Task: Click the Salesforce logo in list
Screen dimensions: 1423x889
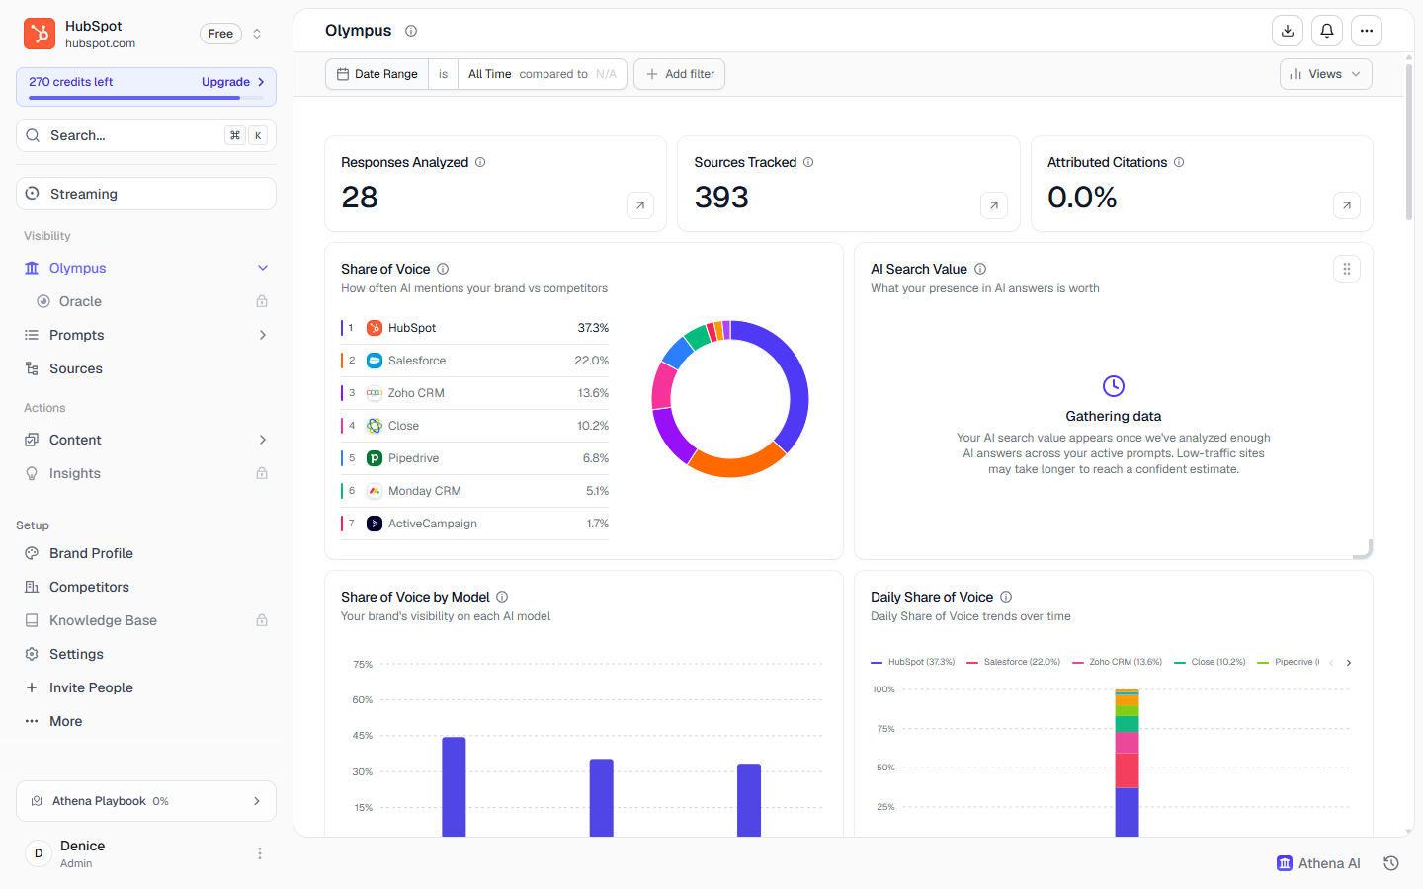Action: (375, 361)
